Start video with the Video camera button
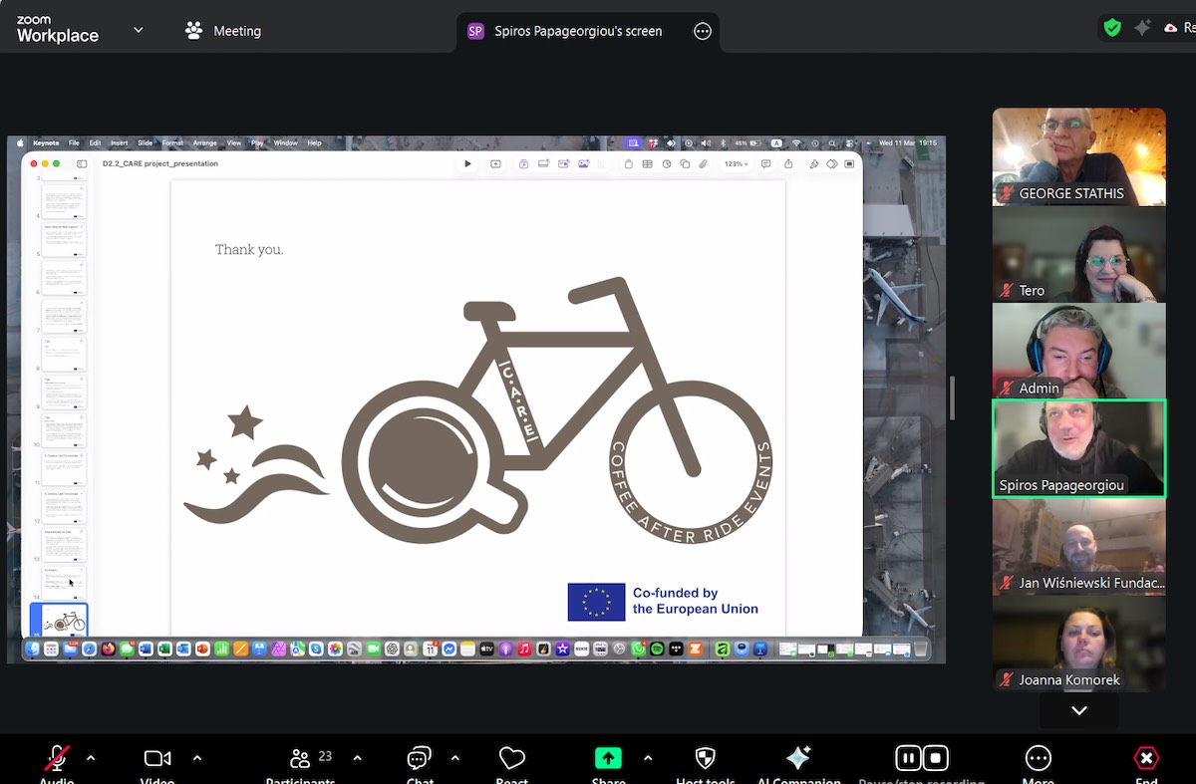The width and height of the screenshot is (1196, 784). coord(157,759)
